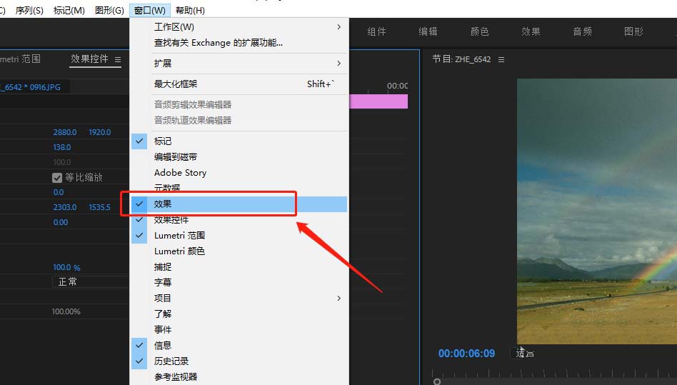Open the 标记(M) menu
The width and height of the screenshot is (677, 385).
pyautogui.click(x=69, y=11)
